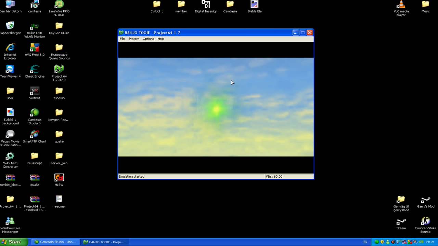438x246 pixels.
Task: Select the Garry's Mod desktop icon
Action: pyautogui.click(x=425, y=201)
